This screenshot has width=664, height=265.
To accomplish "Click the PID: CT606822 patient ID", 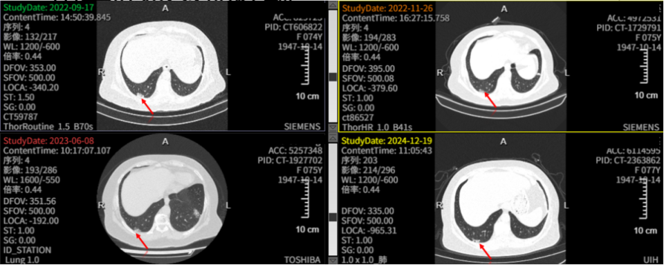I will pyautogui.click(x=293, y=27).
